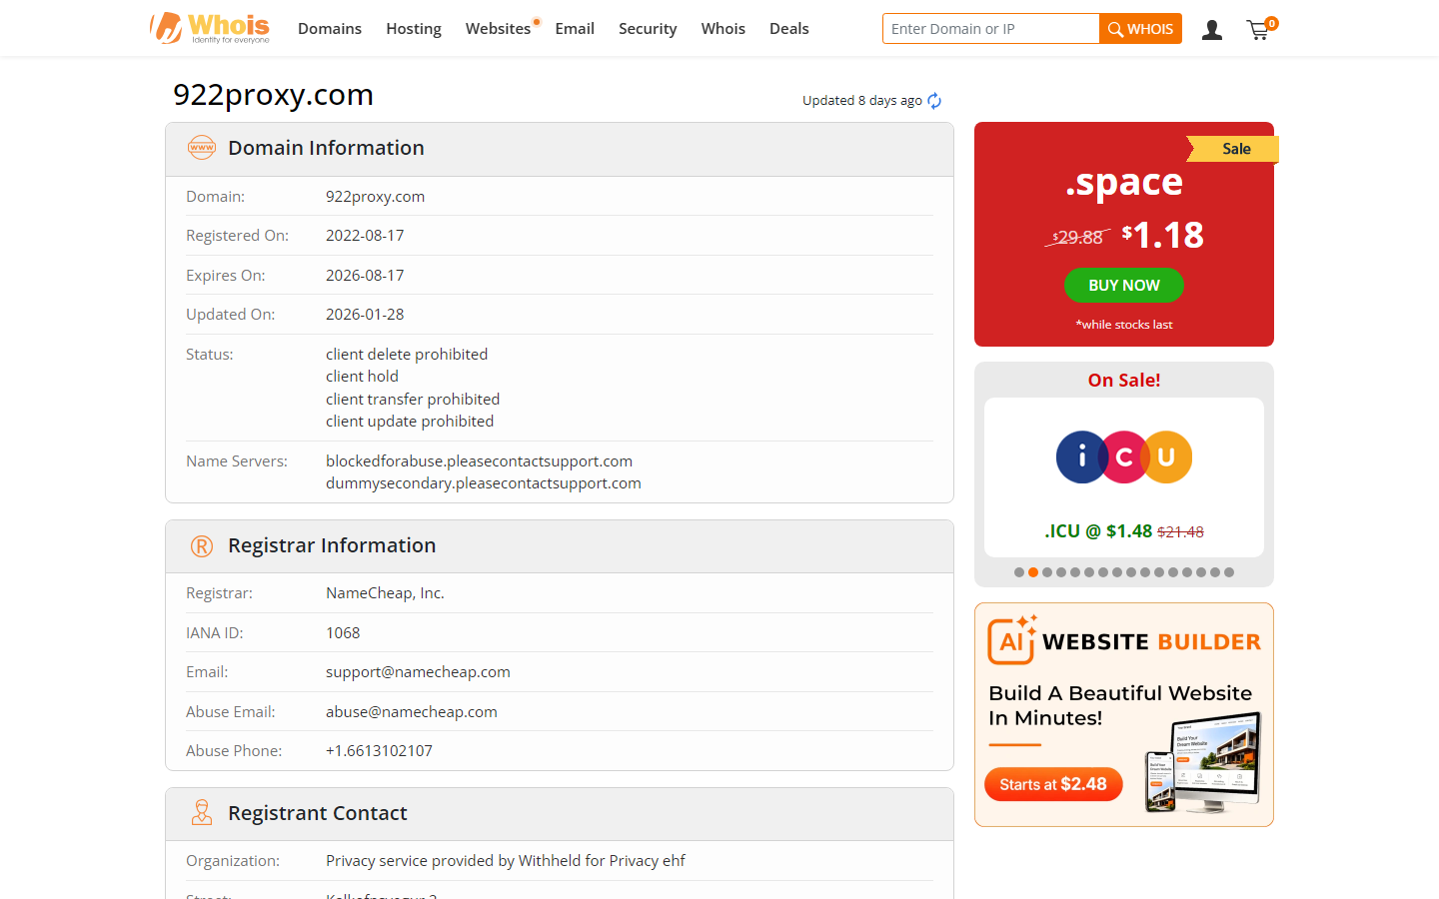
Task: Click the Registrant Contact person icon
Action: 202,813
